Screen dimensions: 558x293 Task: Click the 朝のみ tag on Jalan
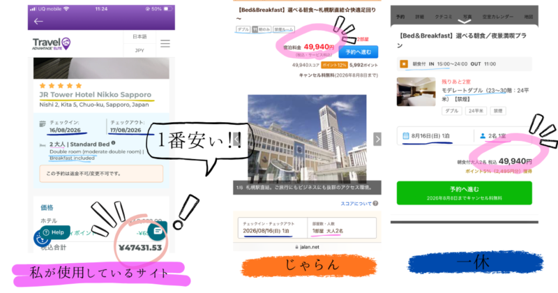coord(262,29)
